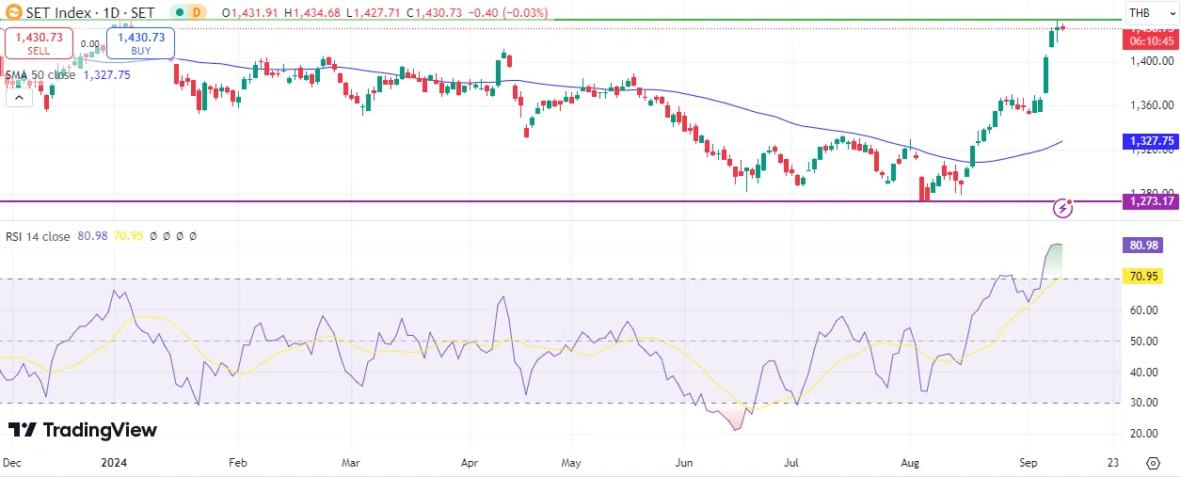The height and width of the screenshot is (477, 1181).
Task: Select the RSI 14 close indicator legend
Action: point(38,237)
